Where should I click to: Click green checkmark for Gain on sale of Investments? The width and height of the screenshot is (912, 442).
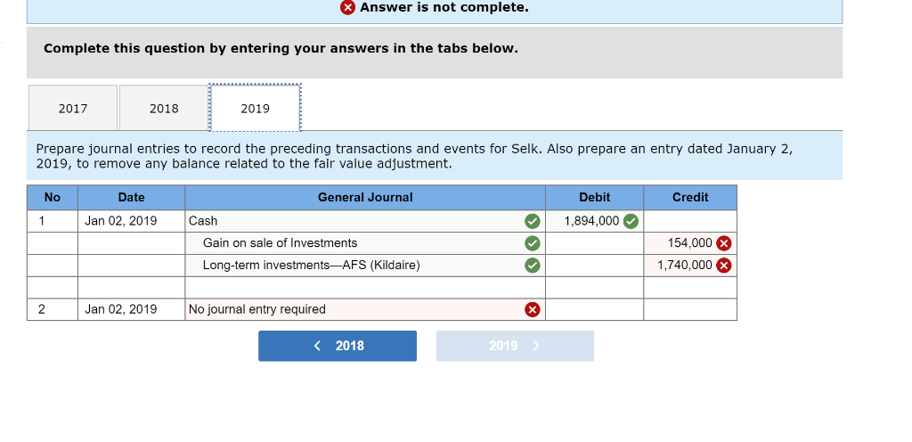pos(533,243)
